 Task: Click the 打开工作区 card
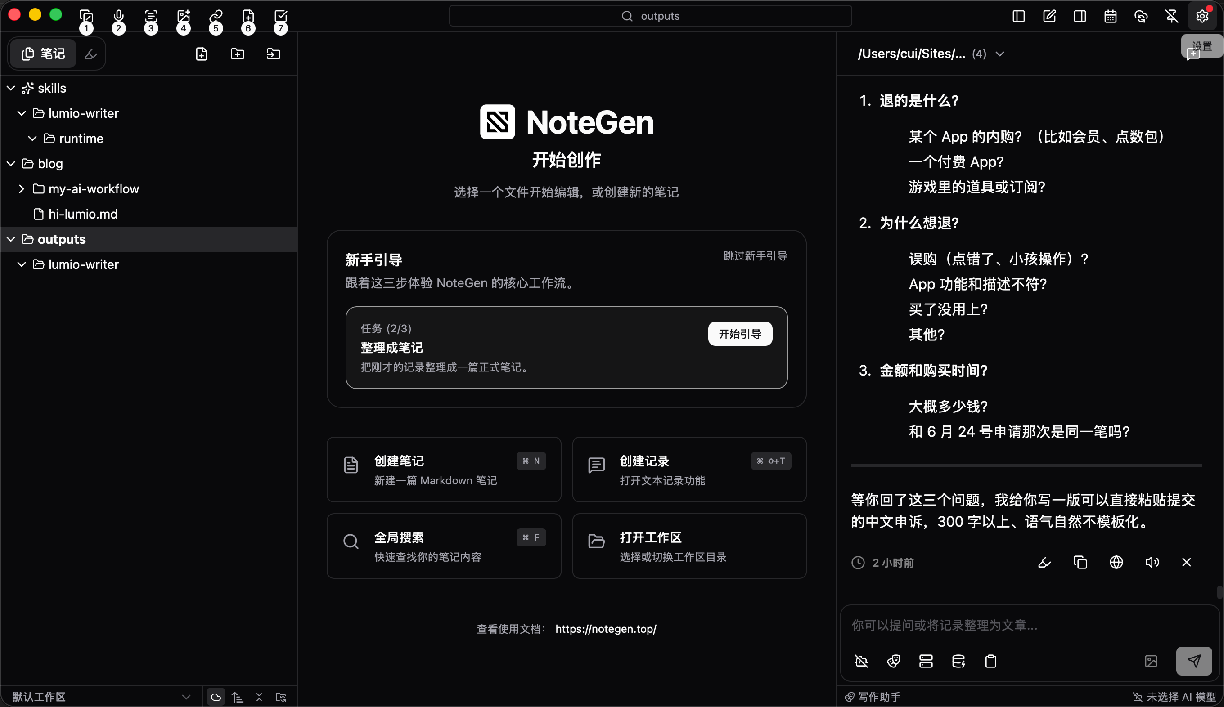(x=689, y=546)
